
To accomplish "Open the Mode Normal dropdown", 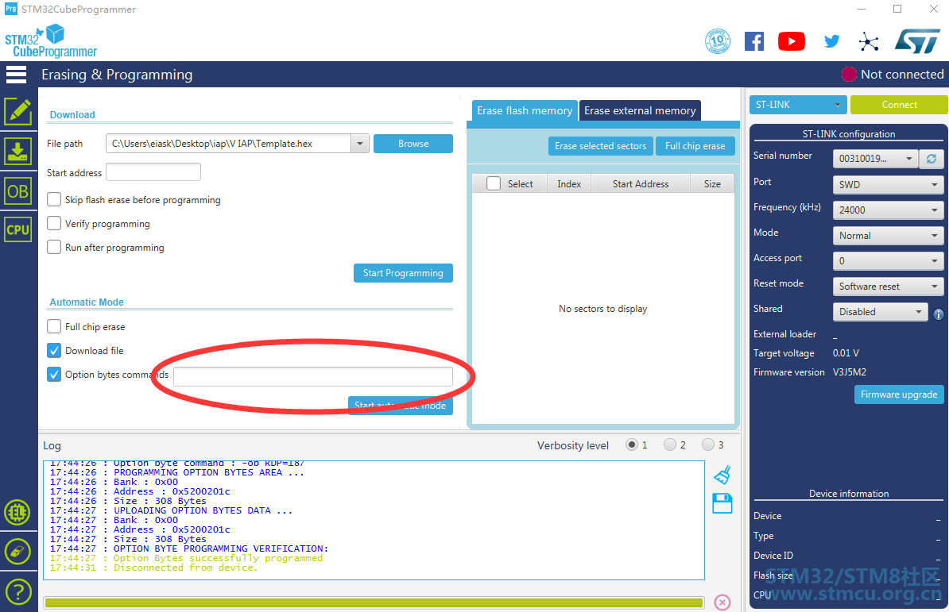I will 888,236.
